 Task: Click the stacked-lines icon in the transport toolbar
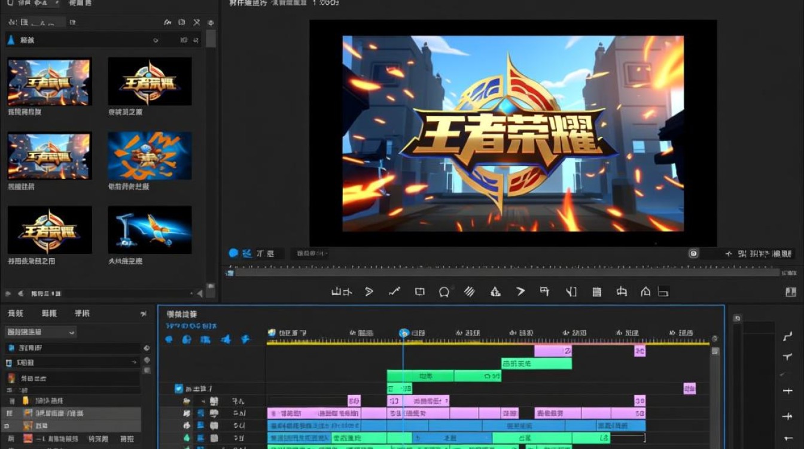click(x=596, y=292)
